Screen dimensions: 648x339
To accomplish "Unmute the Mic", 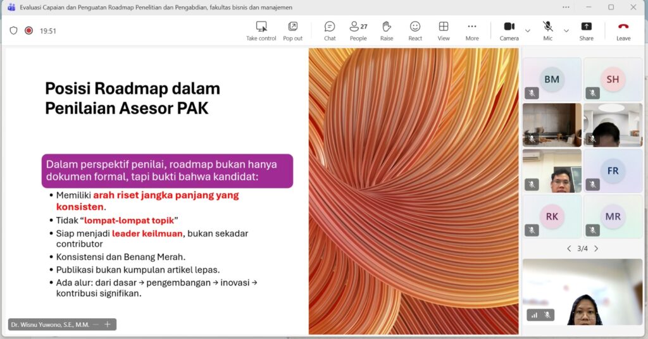I will pos(548,31).
